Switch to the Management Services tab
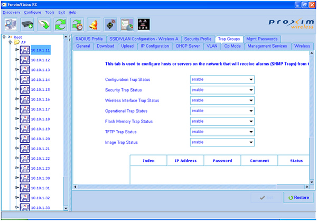The height and width of the screenshot is (221, 317). pyautogui.click(x=267, y=46)
